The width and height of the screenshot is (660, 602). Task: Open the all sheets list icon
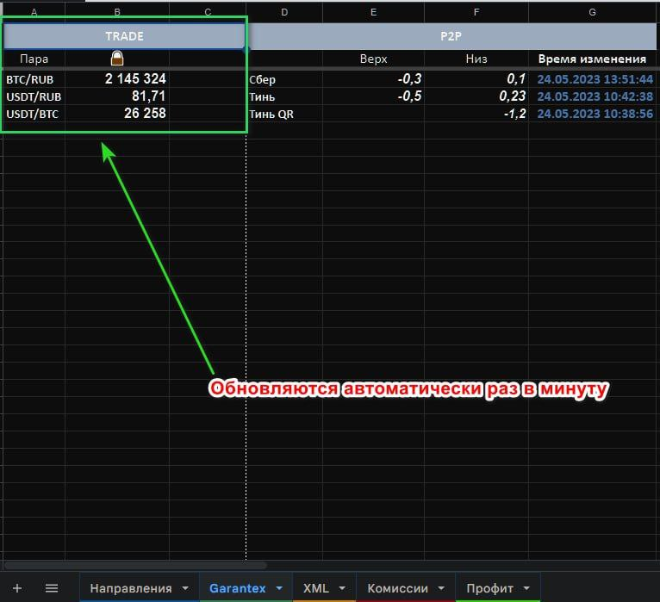52,588
